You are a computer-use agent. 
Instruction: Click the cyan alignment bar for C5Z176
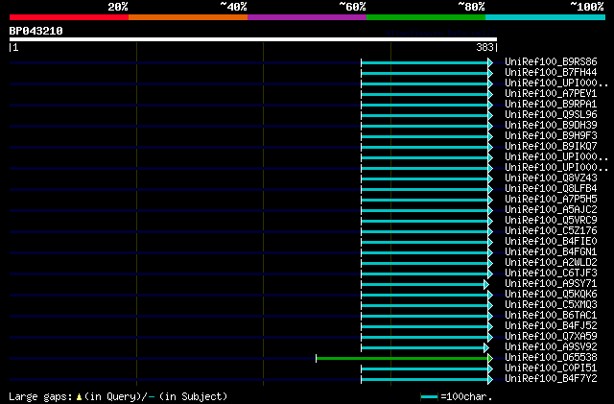click(x=424, y=232)
